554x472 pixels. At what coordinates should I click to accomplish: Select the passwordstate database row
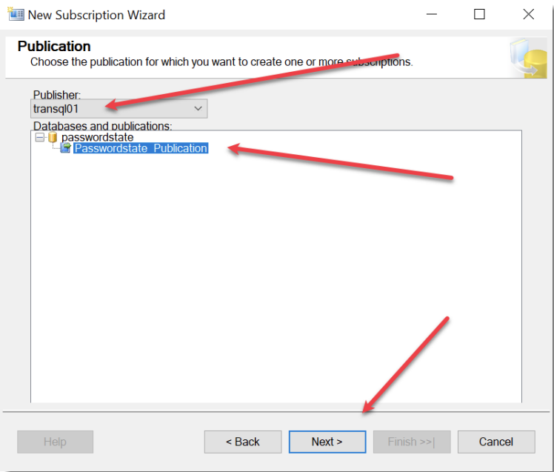tap(97, 137)
